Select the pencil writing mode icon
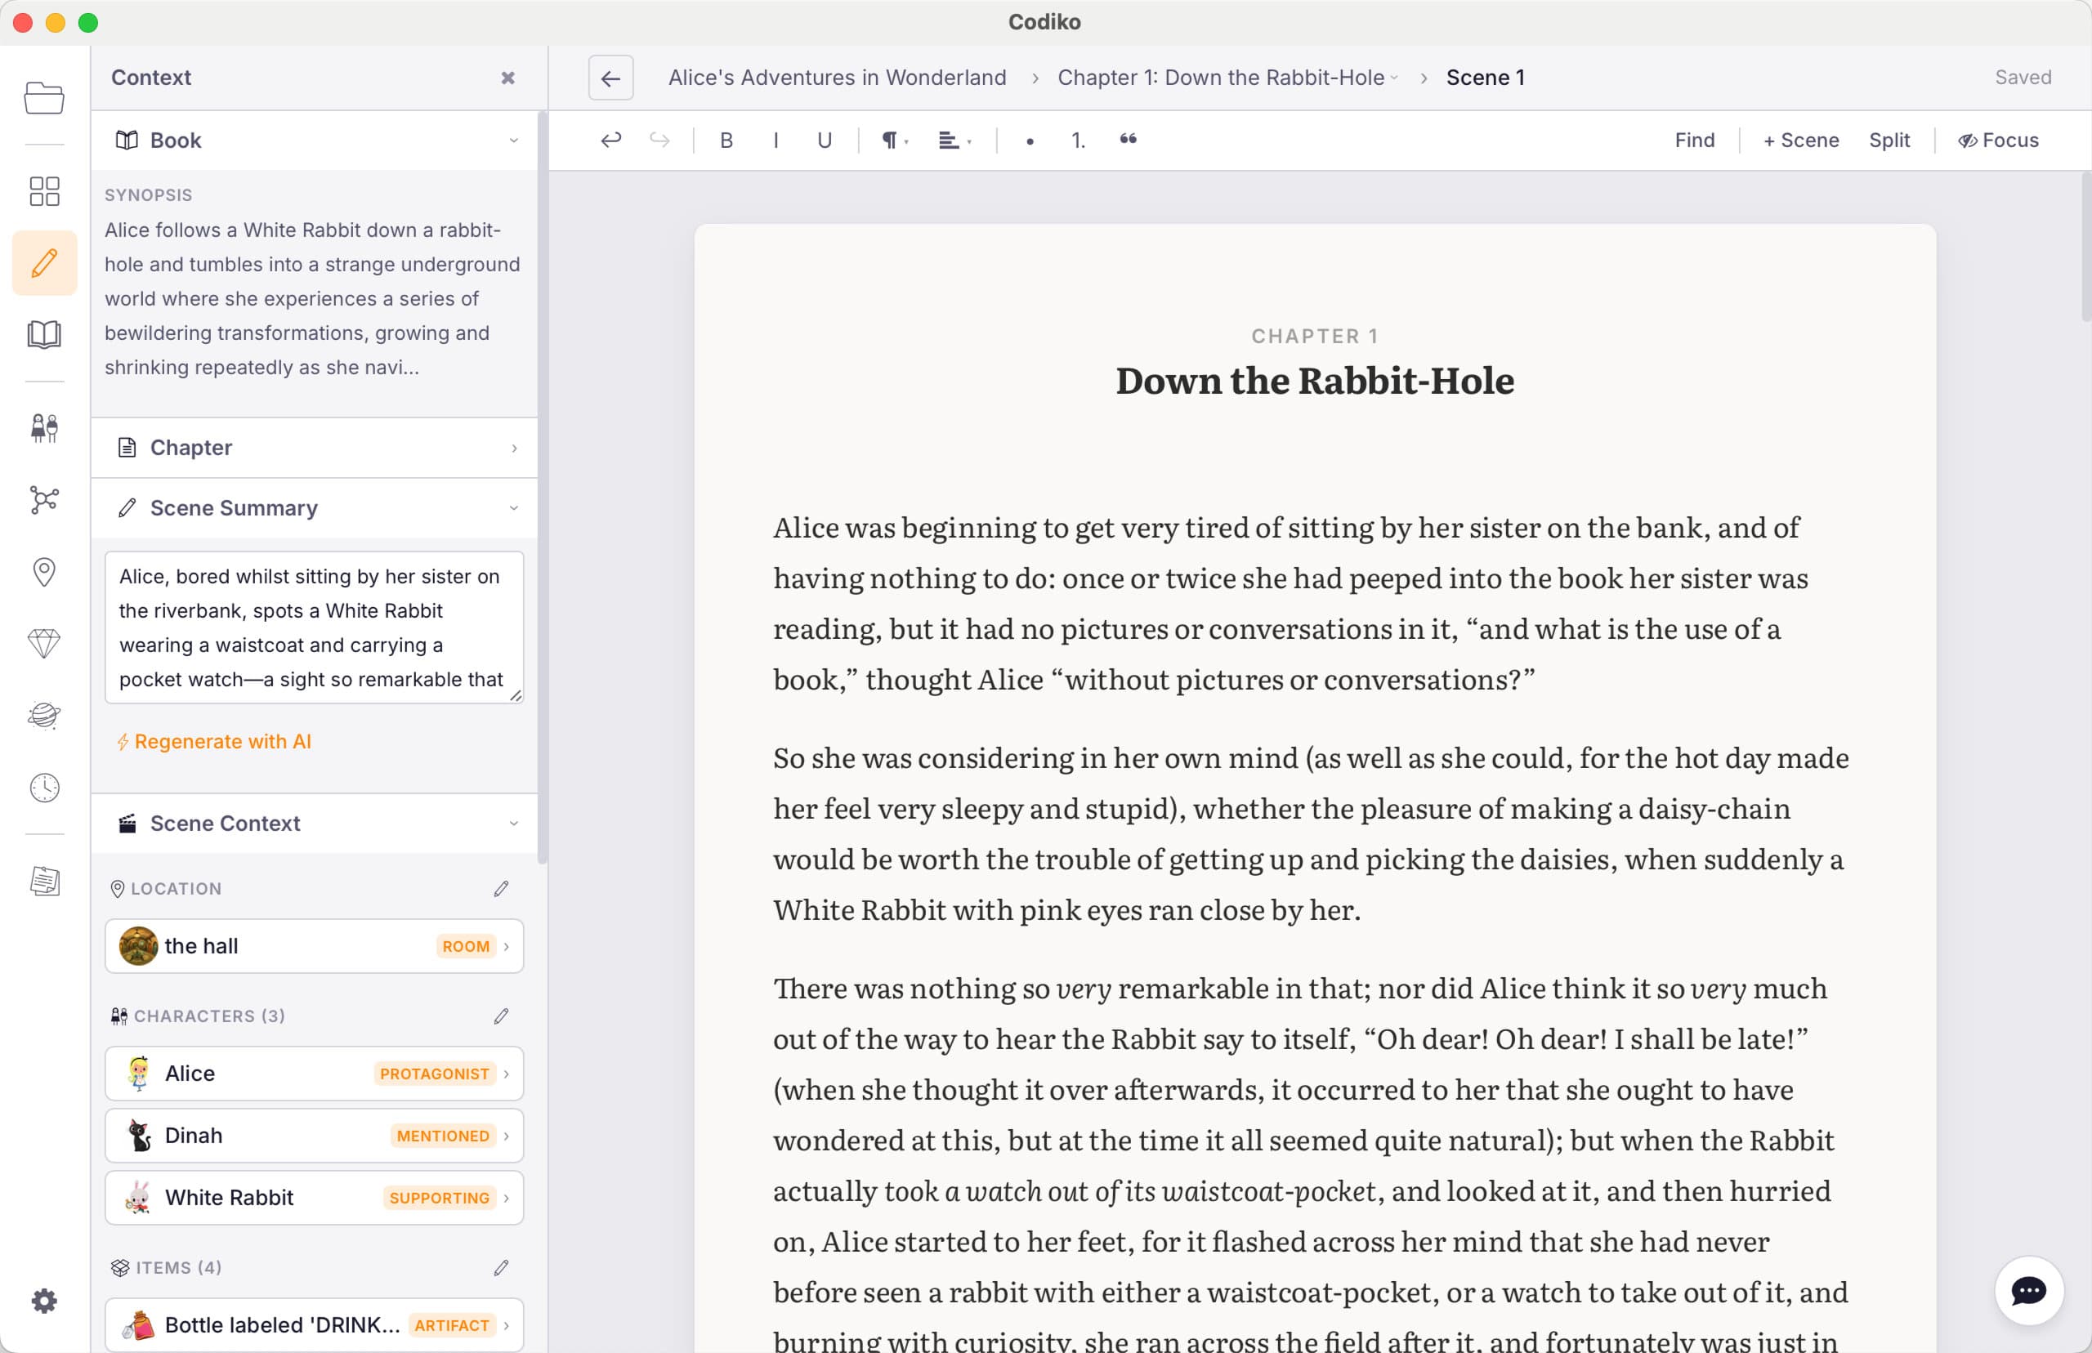The height and width of the screenshot is (1353, 2092). [44, 263]
